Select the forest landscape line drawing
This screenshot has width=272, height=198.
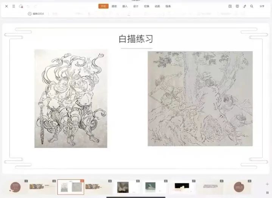click(x=200, y=99)
